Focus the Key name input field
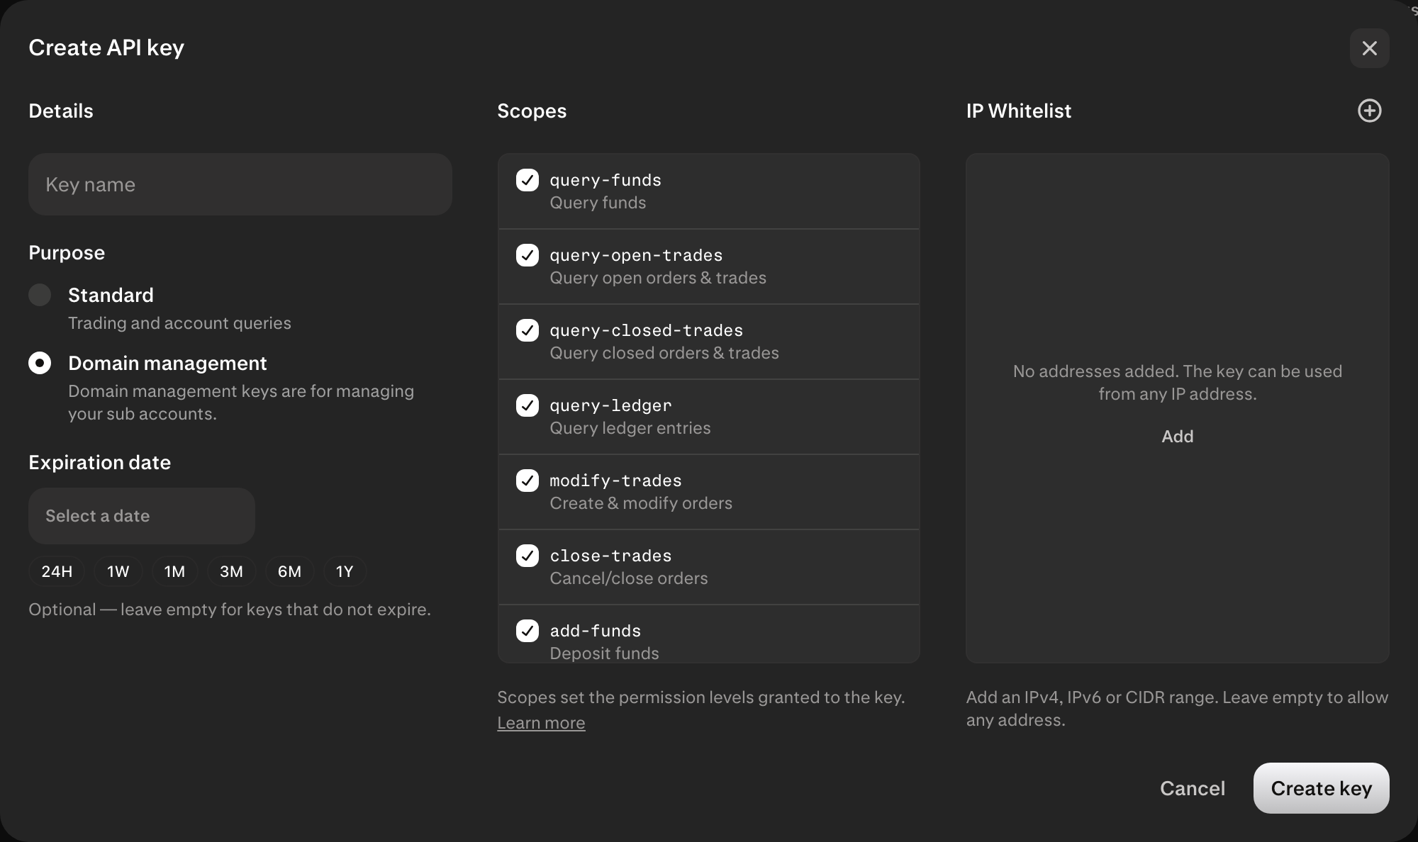 click(x=240, y=184)
